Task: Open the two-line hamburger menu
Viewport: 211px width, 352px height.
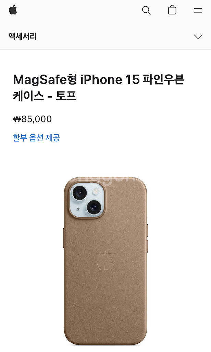Action: pos(198,10)
